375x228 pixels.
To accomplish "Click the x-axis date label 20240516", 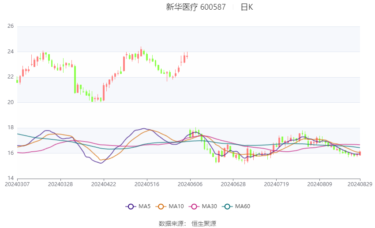I will (x=147, y=184).
